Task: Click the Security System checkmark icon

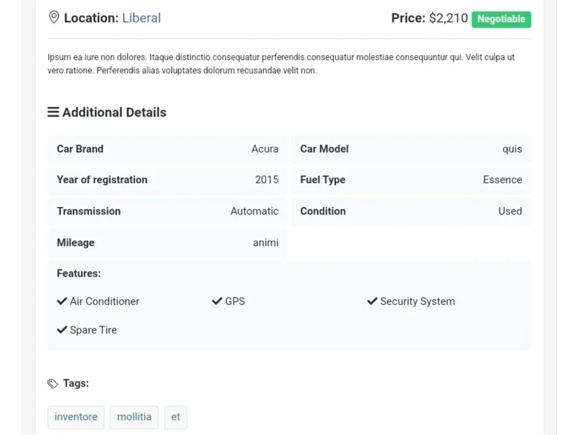Action: (372, 301)
